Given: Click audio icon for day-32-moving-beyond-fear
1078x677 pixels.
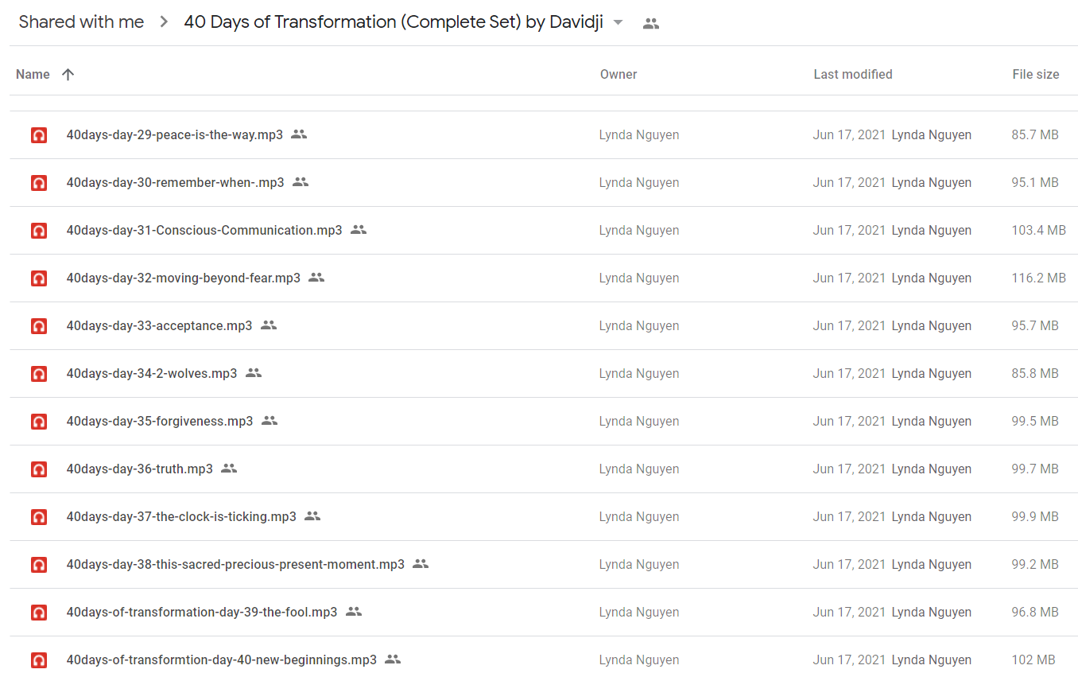Looking at the screenshot, I should [39, 278].
